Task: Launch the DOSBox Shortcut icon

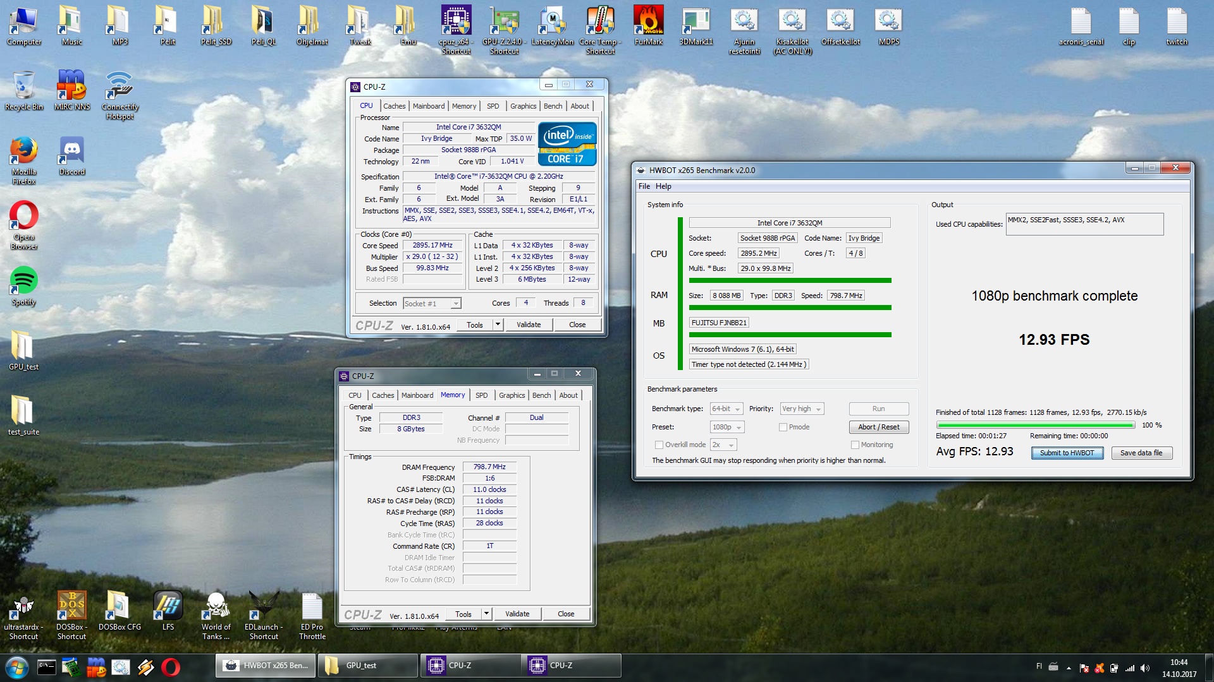Action: coord(71,616)
